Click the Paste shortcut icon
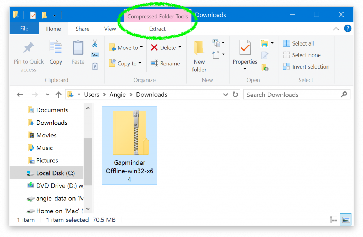Screen dimensions: 363x237 95,66
